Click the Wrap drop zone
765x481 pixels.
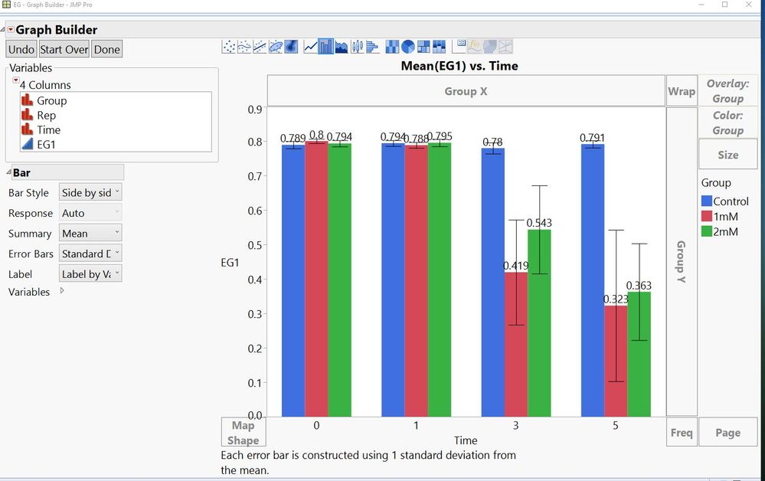(x=682, y=90)
